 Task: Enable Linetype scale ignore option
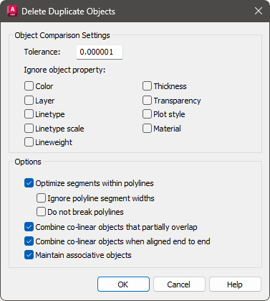tap(29, 129)
